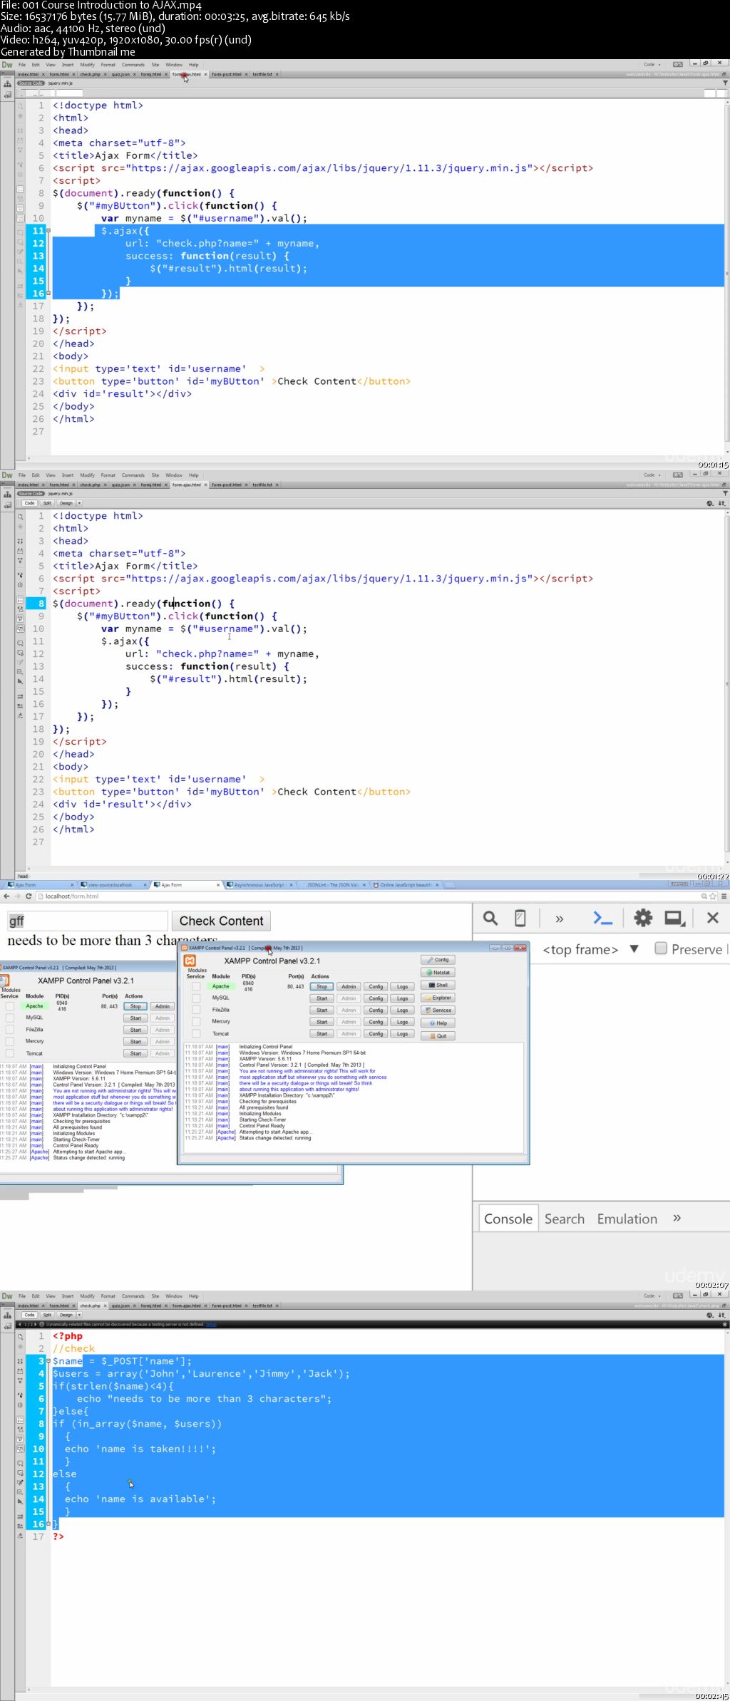
Task: Tick MySQL service checkbox in front XAMPP window
Action: click(196, 998)
